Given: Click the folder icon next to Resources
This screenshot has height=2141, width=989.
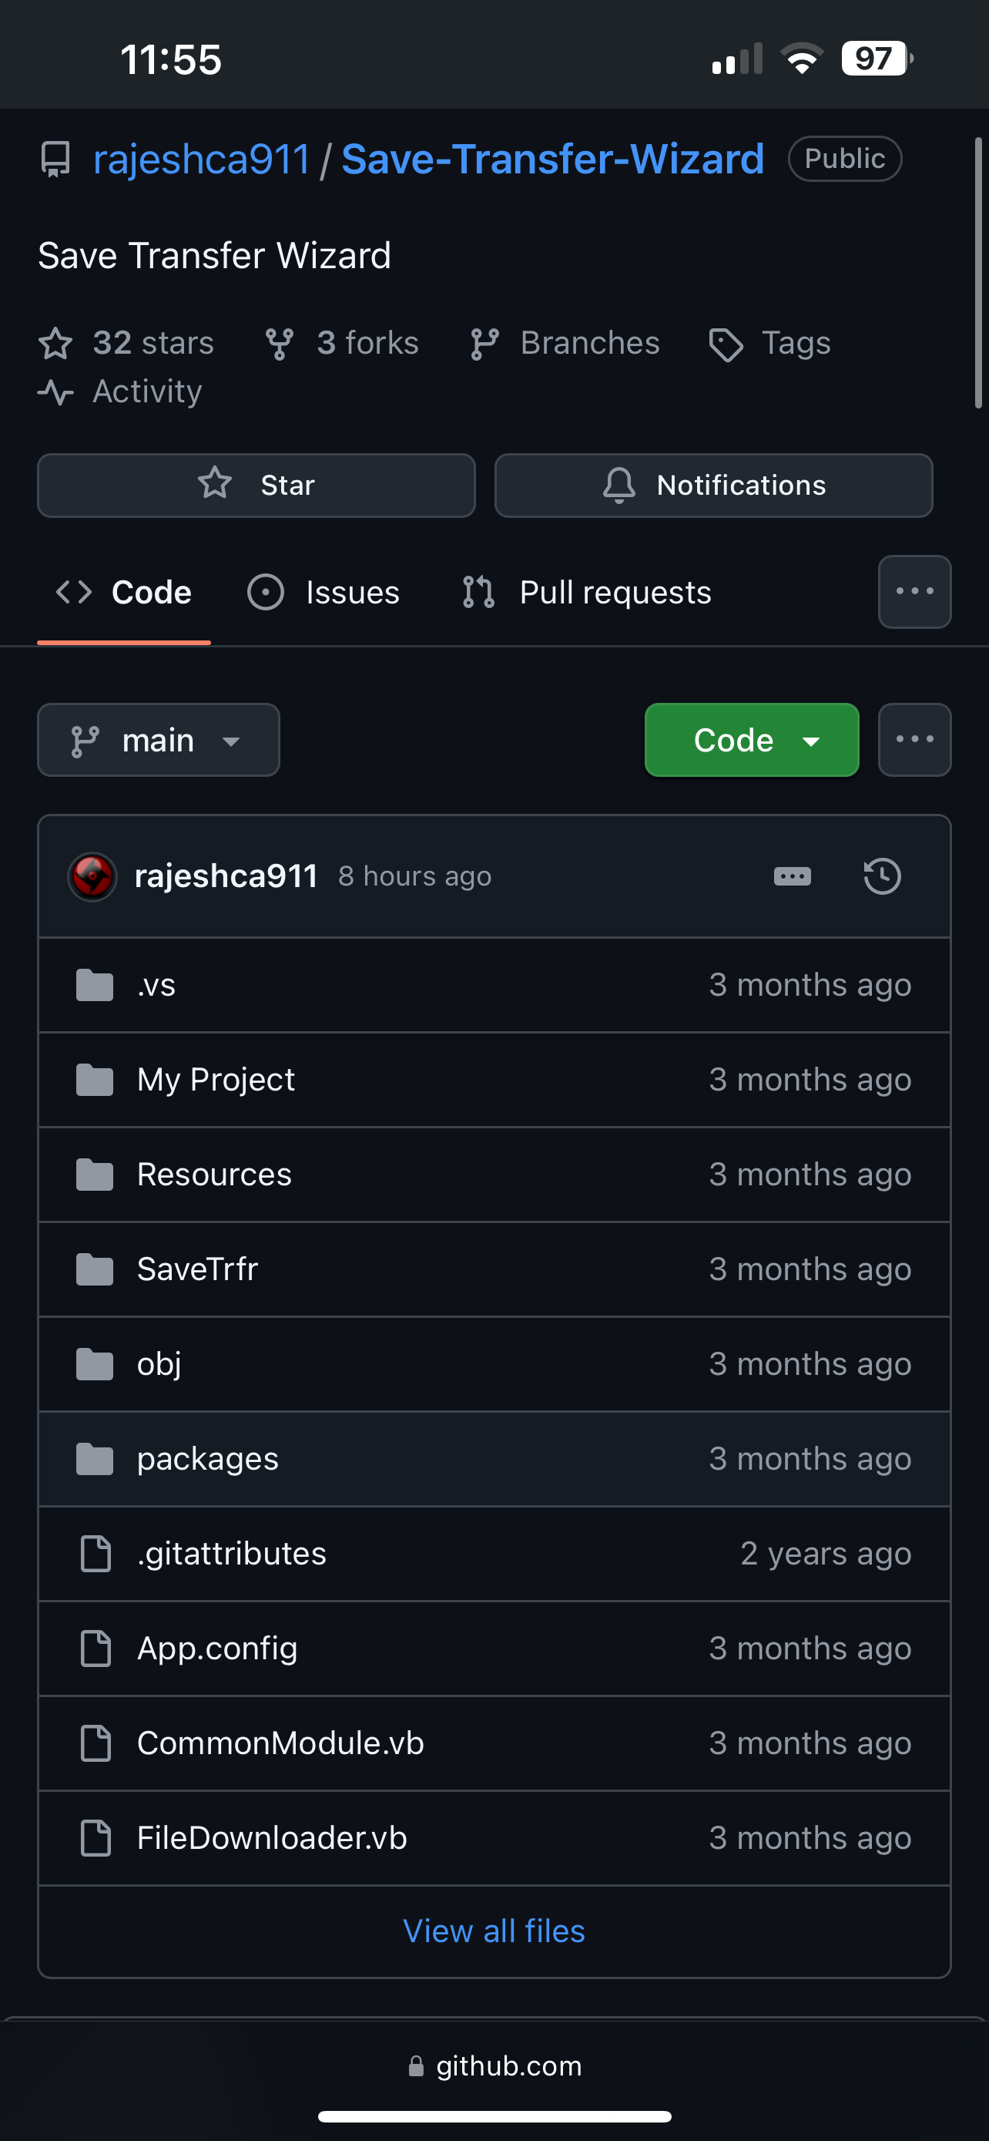Looking at the screenshot, I should click(x=95, y=1175).
